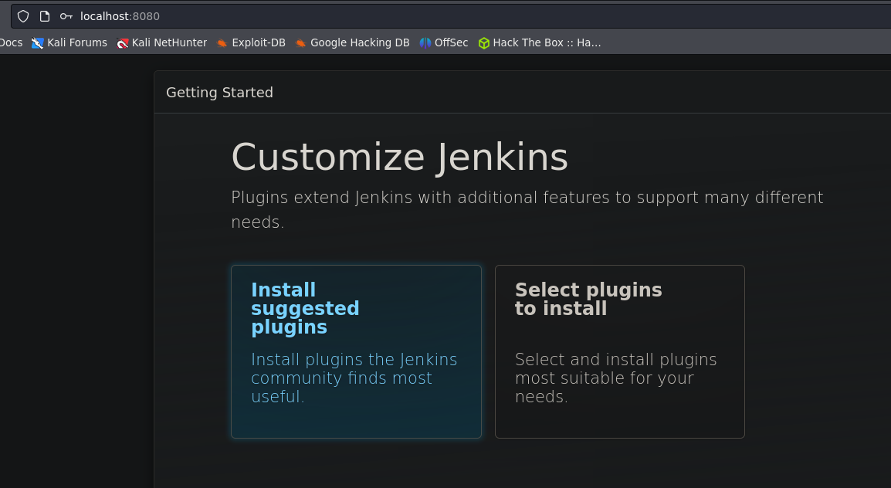The height and width of the screenshot is (488, 891).
Task: Click the Hack The Box cube favicon
Action: (483, 43)
